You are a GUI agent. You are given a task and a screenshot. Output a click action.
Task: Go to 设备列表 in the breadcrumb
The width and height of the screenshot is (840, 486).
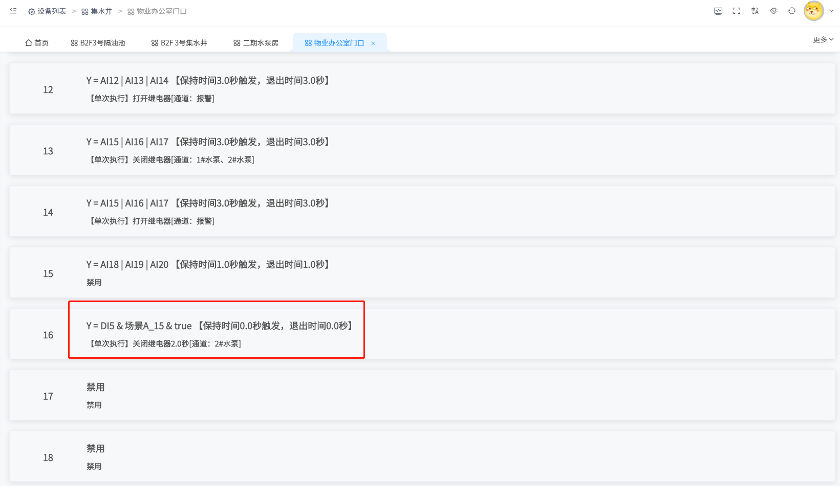click(x=47, y=11)
